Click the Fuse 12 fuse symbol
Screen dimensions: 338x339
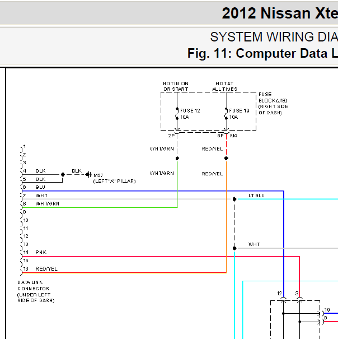[x=177, y=114]
